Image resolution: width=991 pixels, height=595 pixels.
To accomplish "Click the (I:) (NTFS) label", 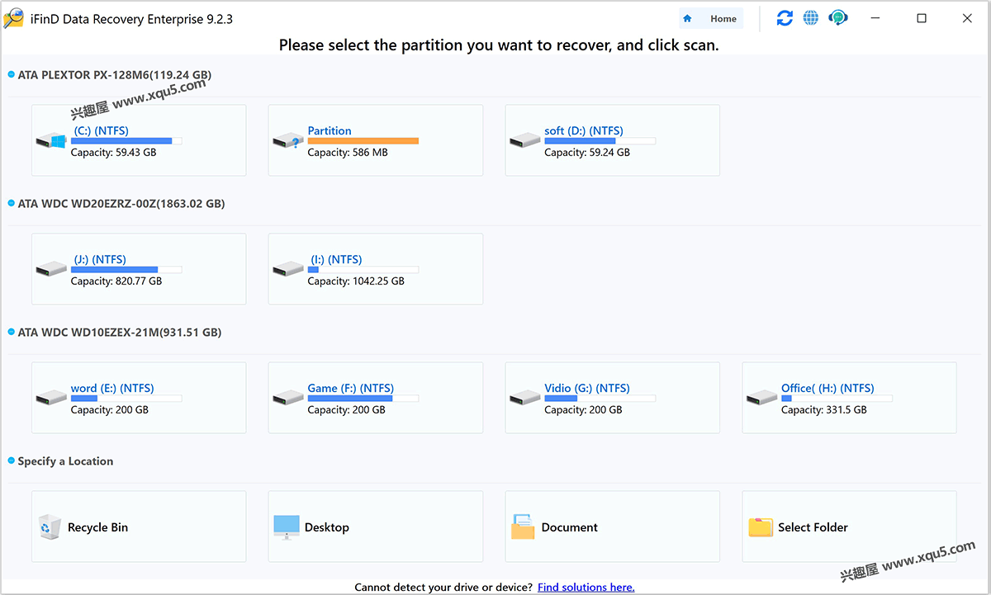I will (335, 259).
